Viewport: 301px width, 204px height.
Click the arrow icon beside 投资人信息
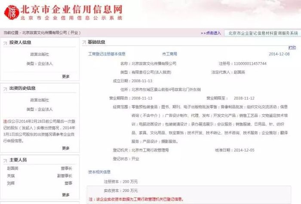click(x=5, y=43)
